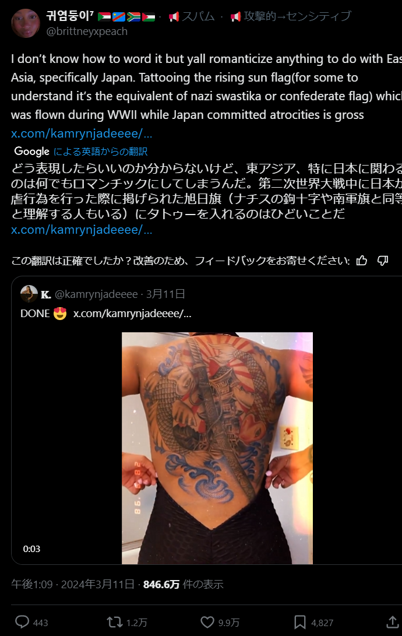Click the repost arrows icon
Screen dimensions: 402x636
pos(114,622)
